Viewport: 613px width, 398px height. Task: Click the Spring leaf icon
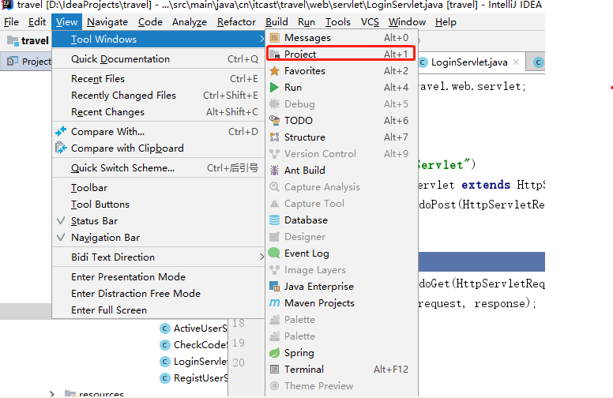[274, 353]
